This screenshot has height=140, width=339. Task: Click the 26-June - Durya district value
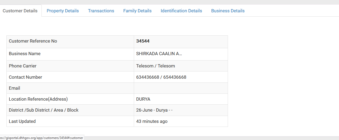[x=154, y=110]
